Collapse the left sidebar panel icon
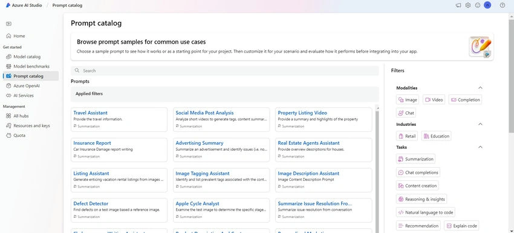Viewport: 514px width, 233px height. (x=8, y=24)
